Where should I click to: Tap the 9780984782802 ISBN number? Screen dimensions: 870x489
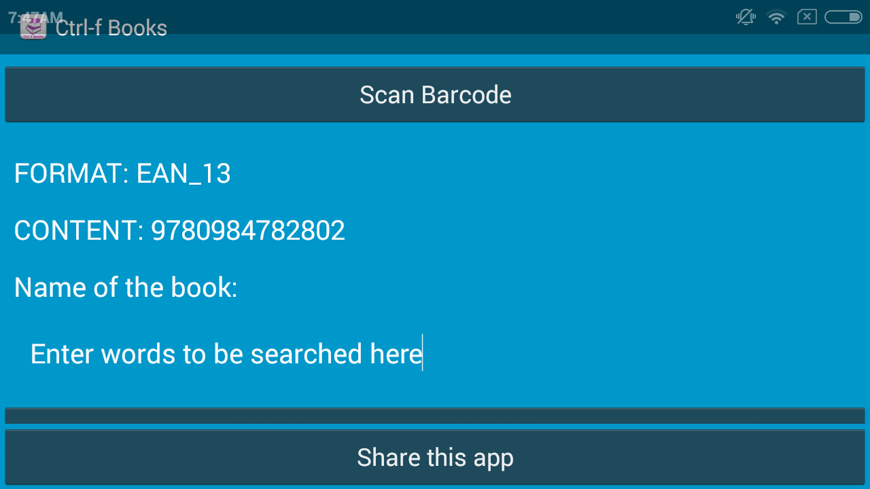[248, 231]
